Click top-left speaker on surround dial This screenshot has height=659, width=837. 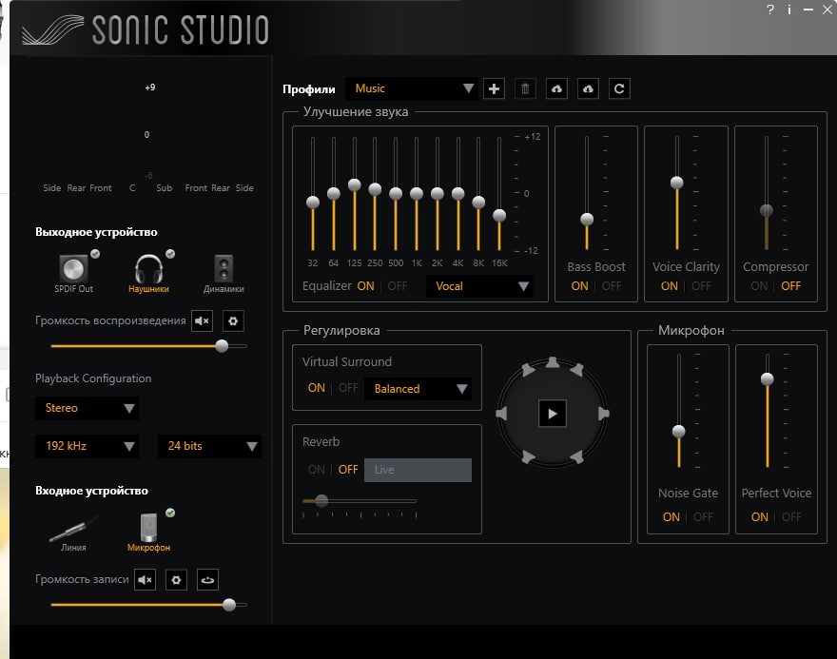point(528,370)
